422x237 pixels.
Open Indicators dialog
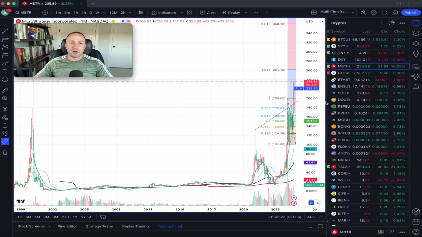164,13
